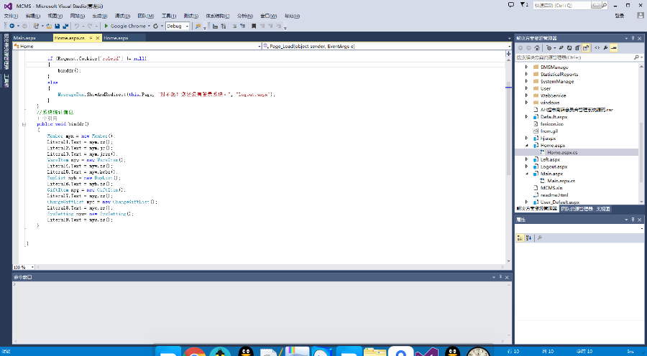This screenshot has height=356, width=647.
Task: Click the Start Google Chrome run button
Action: coord(127,26)
